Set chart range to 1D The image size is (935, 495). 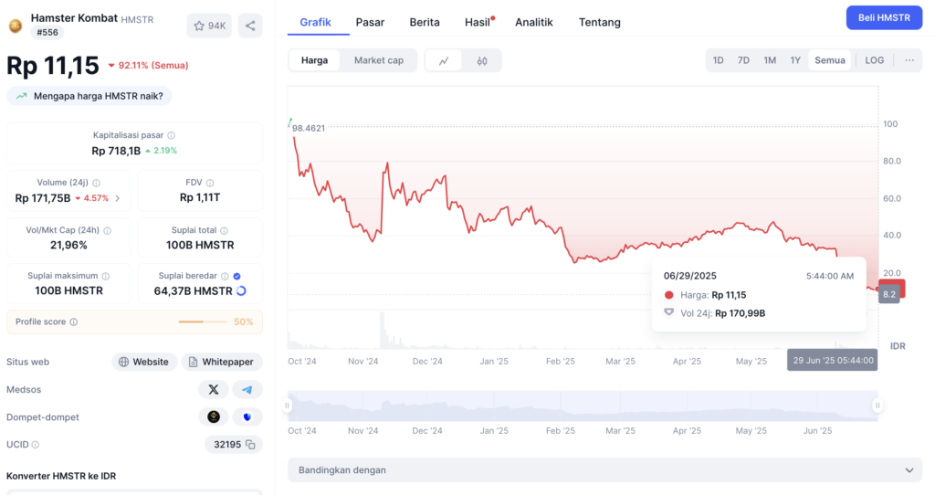pos(718,60)
